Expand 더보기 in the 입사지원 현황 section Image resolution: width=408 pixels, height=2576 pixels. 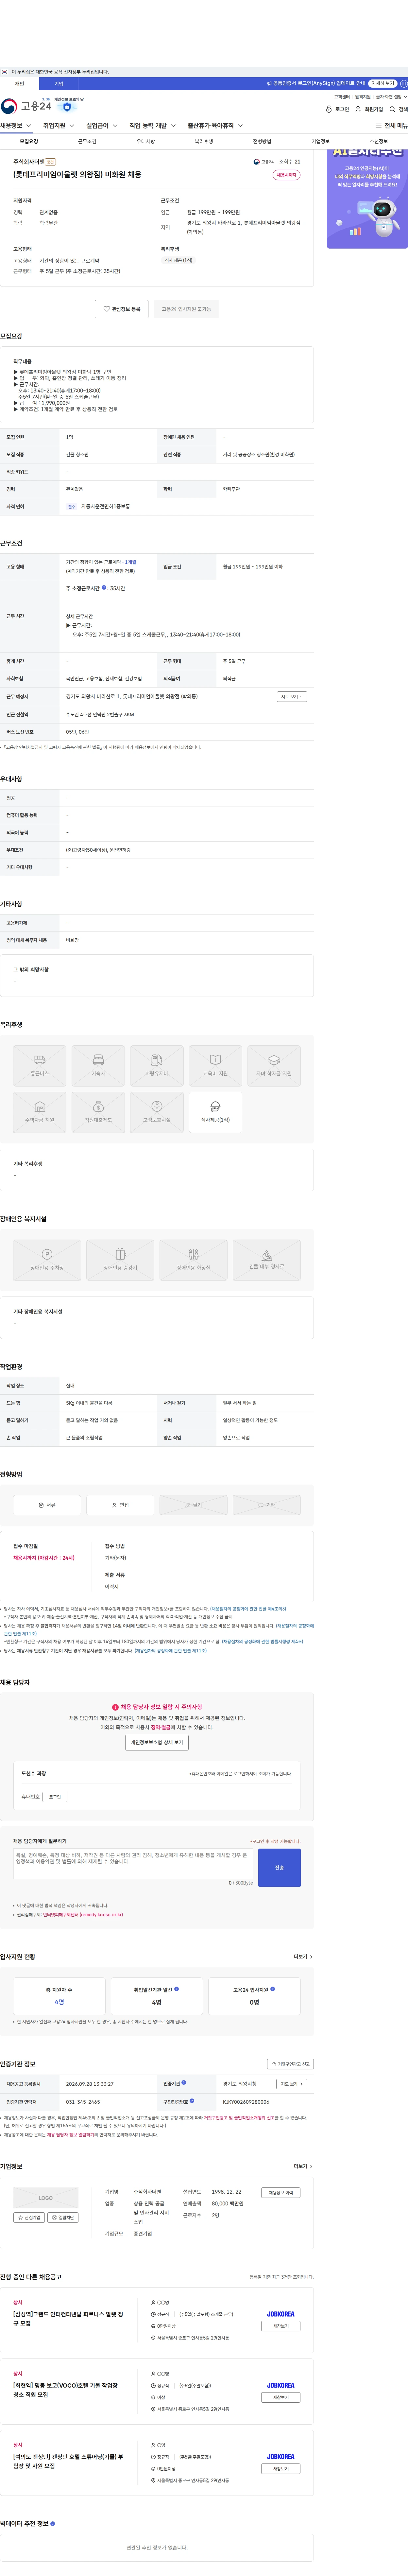click(303, 1957)
